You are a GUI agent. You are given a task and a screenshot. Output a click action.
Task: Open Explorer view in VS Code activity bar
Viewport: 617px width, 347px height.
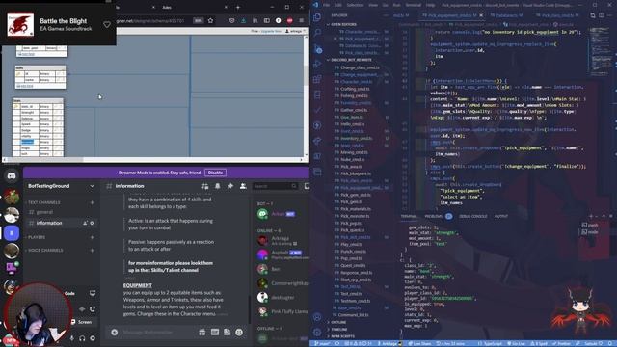pyautogui.click(x=317, y=17)
